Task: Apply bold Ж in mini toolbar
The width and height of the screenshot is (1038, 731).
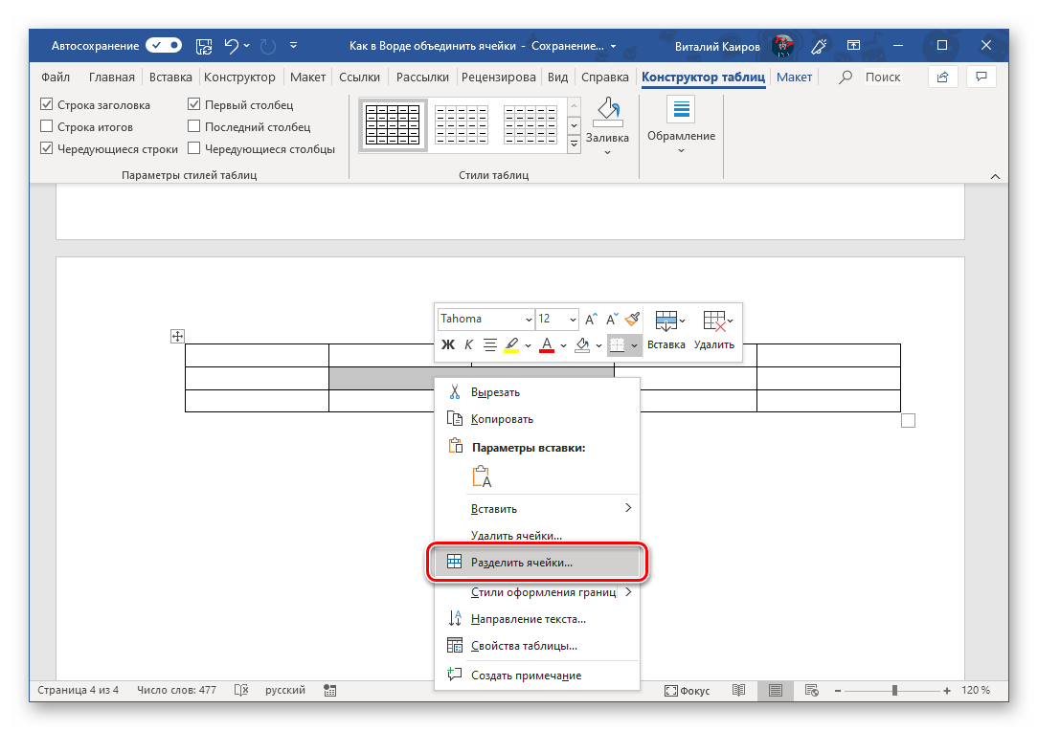Action: pyautogui.click(x=448, y=344)
